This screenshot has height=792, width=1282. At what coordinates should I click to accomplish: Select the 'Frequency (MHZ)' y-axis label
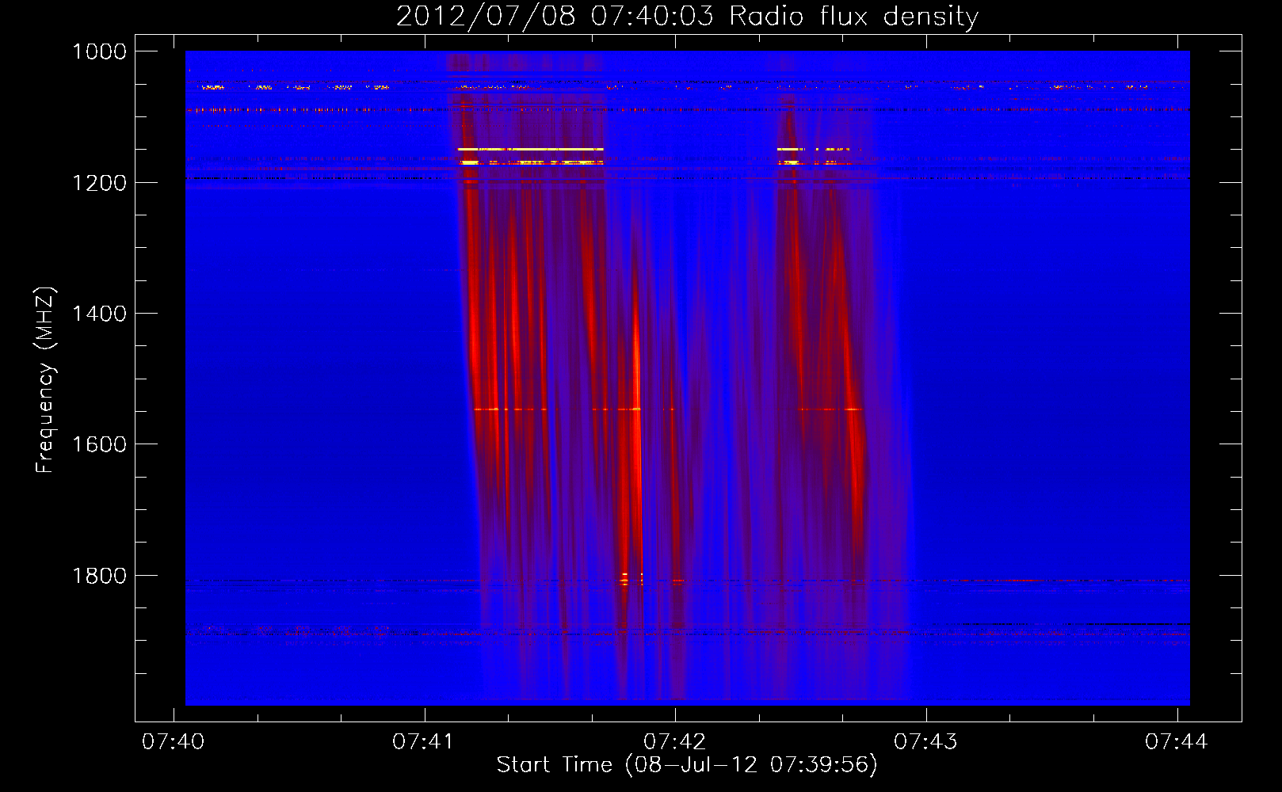tap(46, 380)
